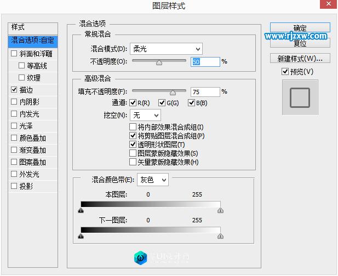Close the 图层样式 dialog

coord(328,4)
